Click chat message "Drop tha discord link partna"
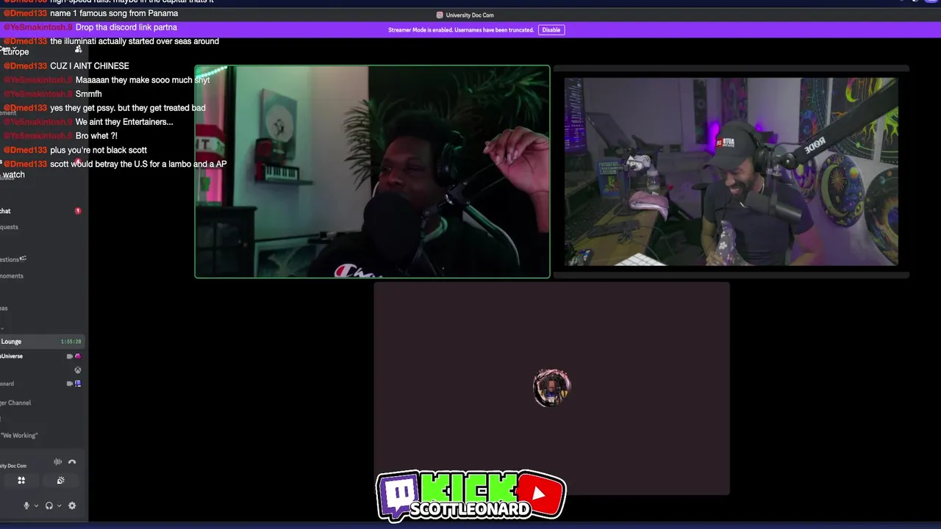This screenshot has width=941, height=529. point(126,27)
